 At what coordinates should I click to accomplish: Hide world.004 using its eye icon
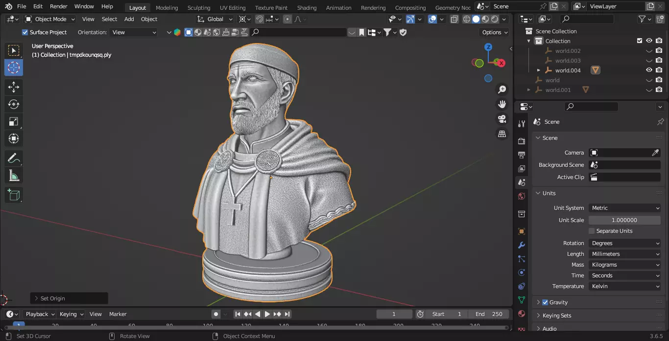(x=649, y=70)
